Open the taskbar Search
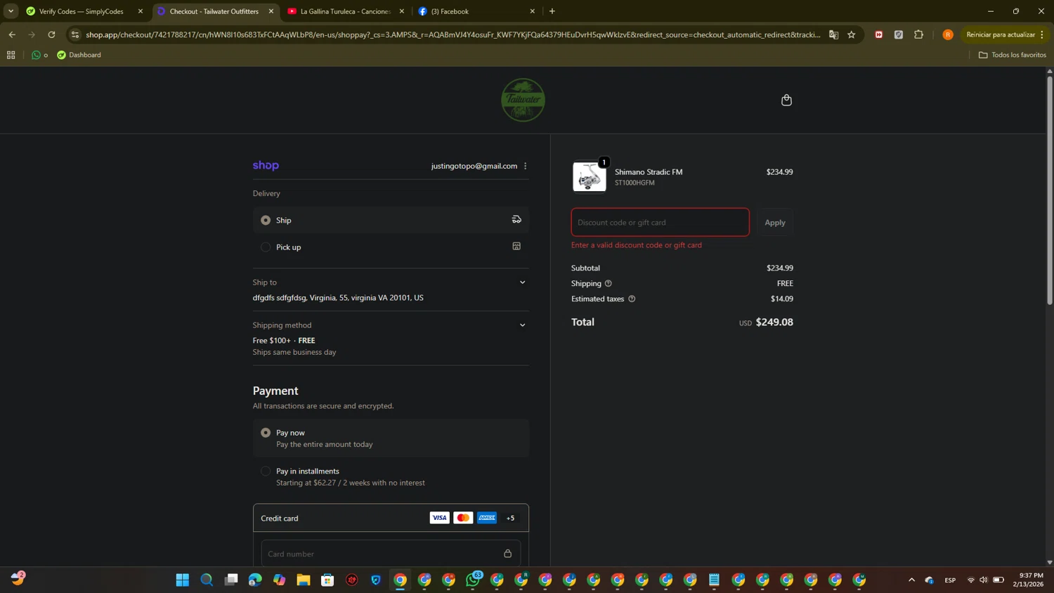 coord(207,580)
